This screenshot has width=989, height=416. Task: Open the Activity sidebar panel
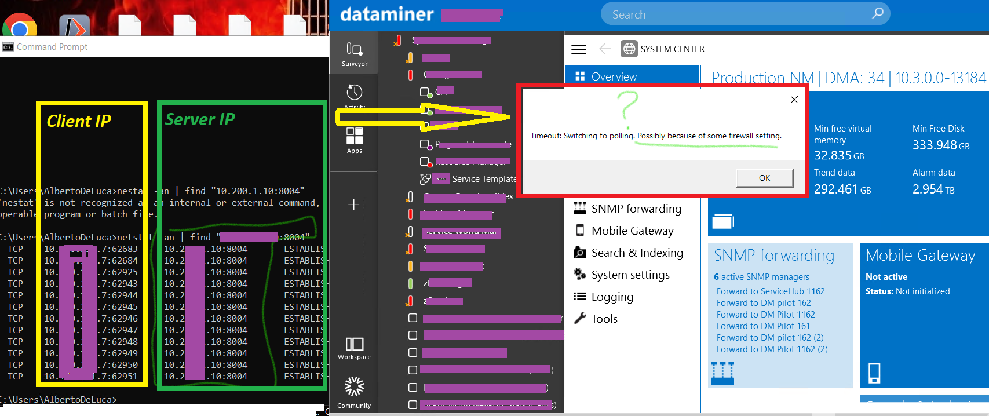(x=354, y=96)
